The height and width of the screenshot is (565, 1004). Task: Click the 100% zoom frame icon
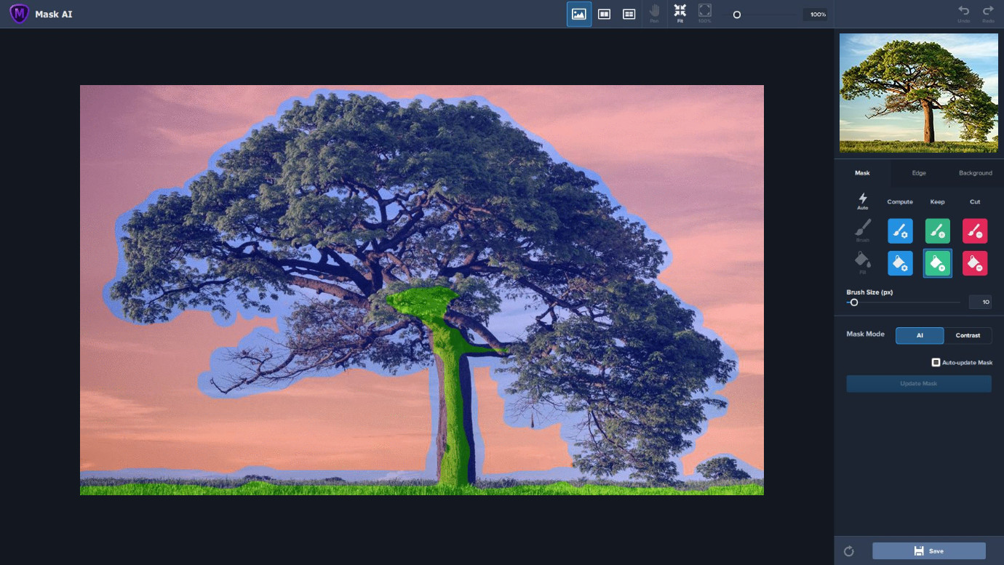coord(705,13)
